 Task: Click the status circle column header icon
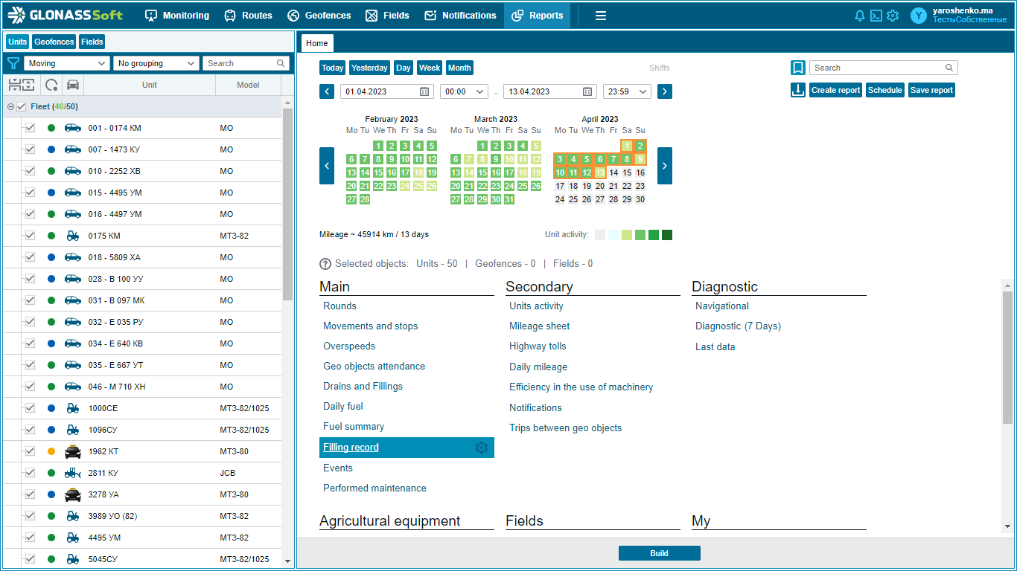coord(51,85)
